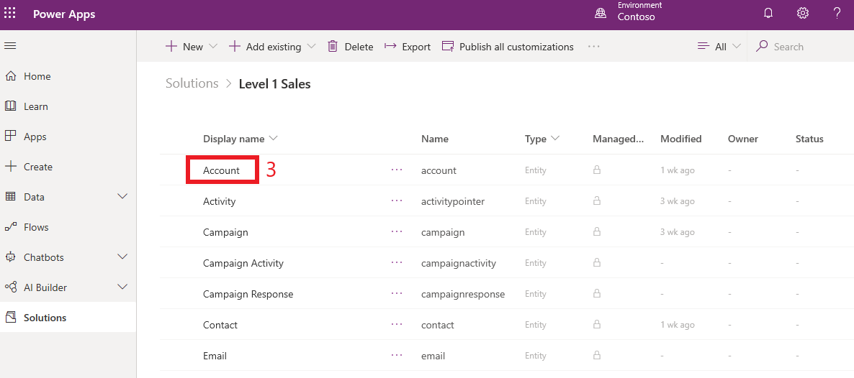Click the help question mark icon
Viewport: 854px width, 378px height.
[x=837, y=14]
